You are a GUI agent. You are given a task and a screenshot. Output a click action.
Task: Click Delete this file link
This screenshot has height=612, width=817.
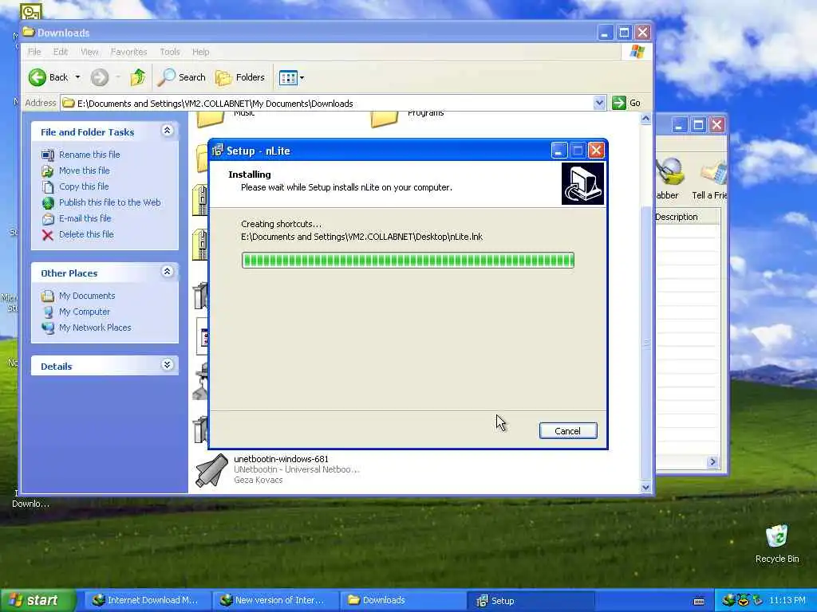[x=86, y=234]
